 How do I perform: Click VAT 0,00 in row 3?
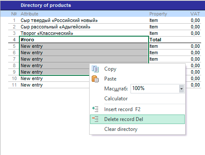pos(195,33)
